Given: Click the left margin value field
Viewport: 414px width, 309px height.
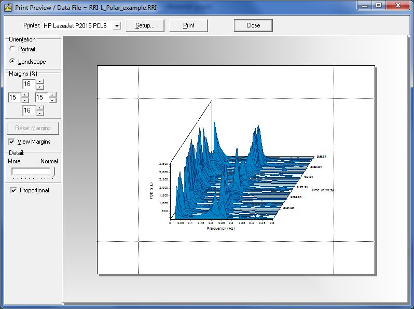Looking at the screenshot, I should (x=14, y=97).
